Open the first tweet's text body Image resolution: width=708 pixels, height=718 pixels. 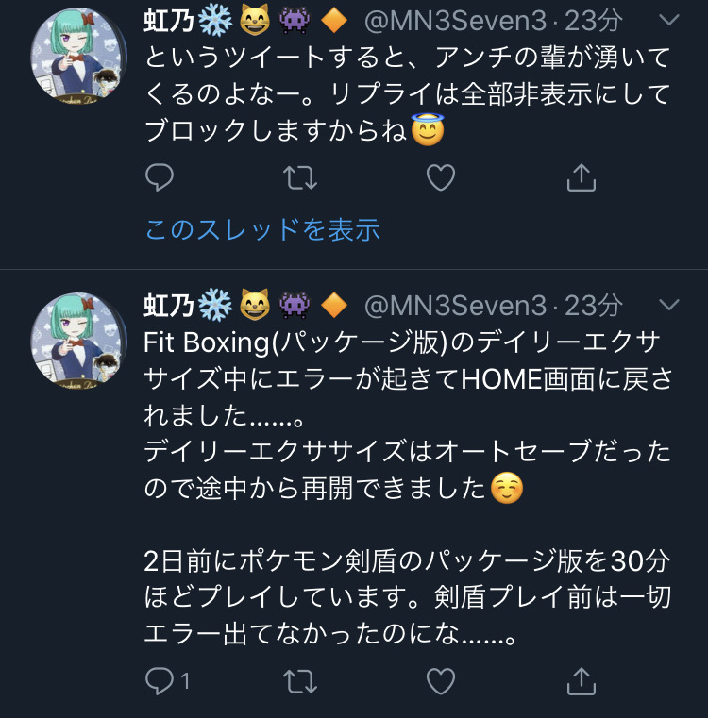[408, 94]
